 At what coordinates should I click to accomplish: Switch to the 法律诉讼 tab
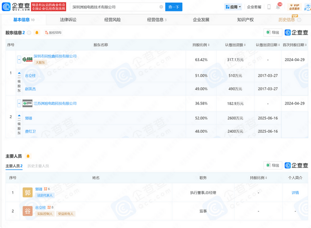pyautogui.click(x=68, y=19)
